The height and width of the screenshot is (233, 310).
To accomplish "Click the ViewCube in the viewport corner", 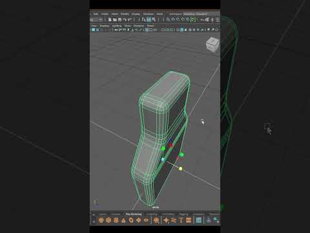I will 212,44.
